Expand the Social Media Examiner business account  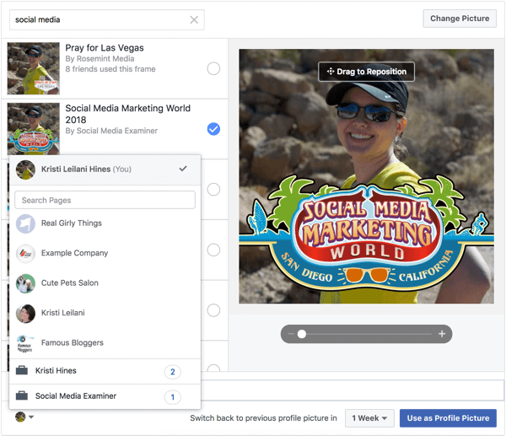click(105, 396)
